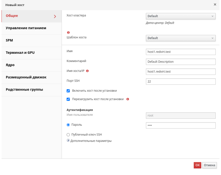The width and height of the screenshot is (221, 175).
Task: Open Шаблон хоста dropdown
Action: tap(181, 38)
